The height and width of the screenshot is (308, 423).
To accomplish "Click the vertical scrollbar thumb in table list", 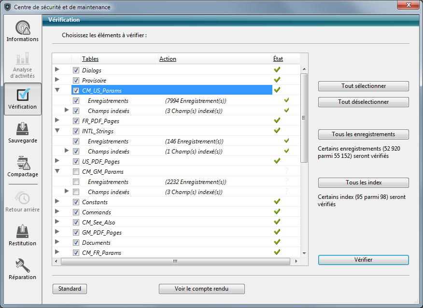I will 304,118.
